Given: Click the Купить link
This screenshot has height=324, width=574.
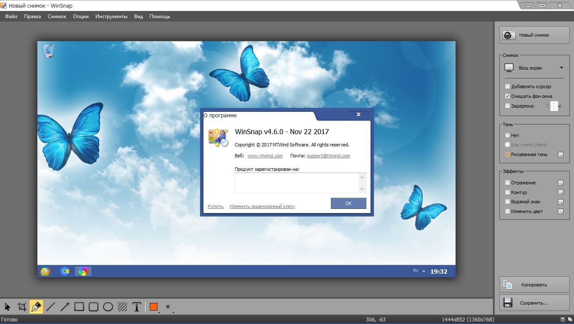Looking at the screenshot, I should point(216,206).
